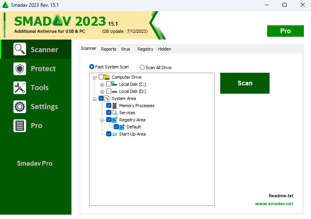Click the Tools wrench-and-screwdriver icon
The image size is (311, 219).
pos(20,88)
